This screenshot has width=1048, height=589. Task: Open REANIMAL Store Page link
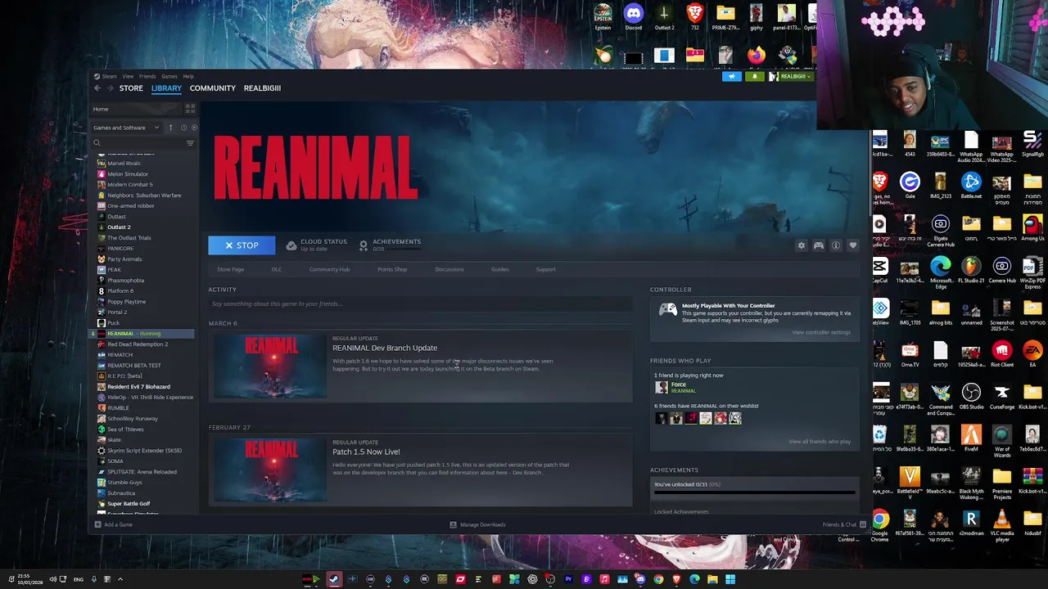coord(231,269)
